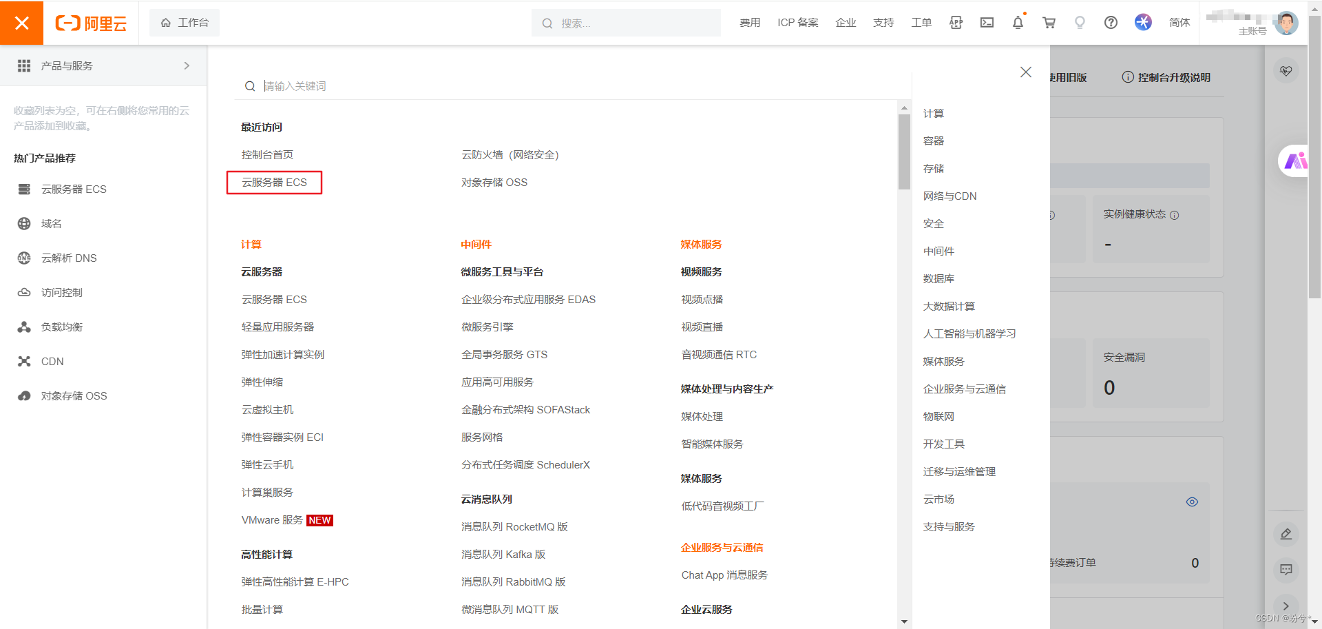Screen dimensions: 1322x629
Task: Open the 企业 menu
Action: [846, 23]
